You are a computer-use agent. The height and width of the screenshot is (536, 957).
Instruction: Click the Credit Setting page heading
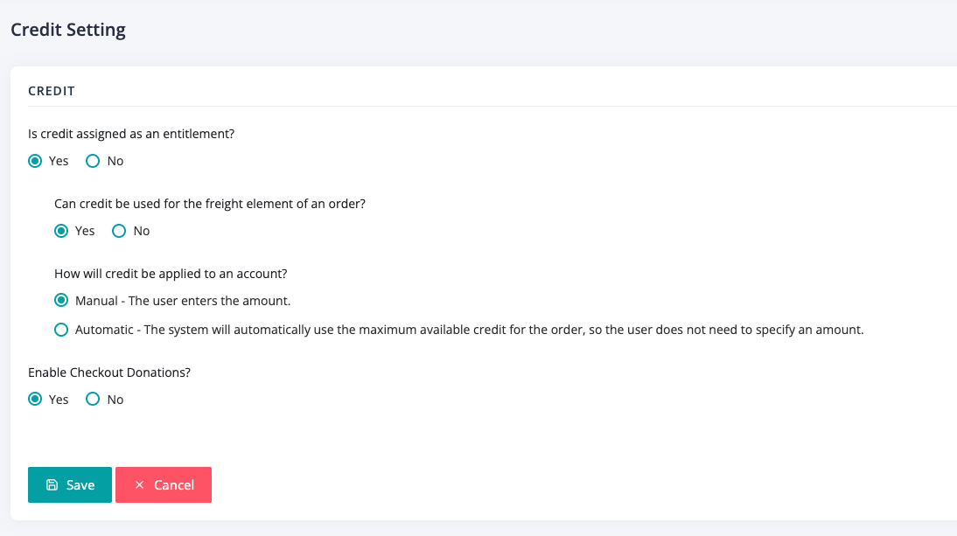coord(68,30)
